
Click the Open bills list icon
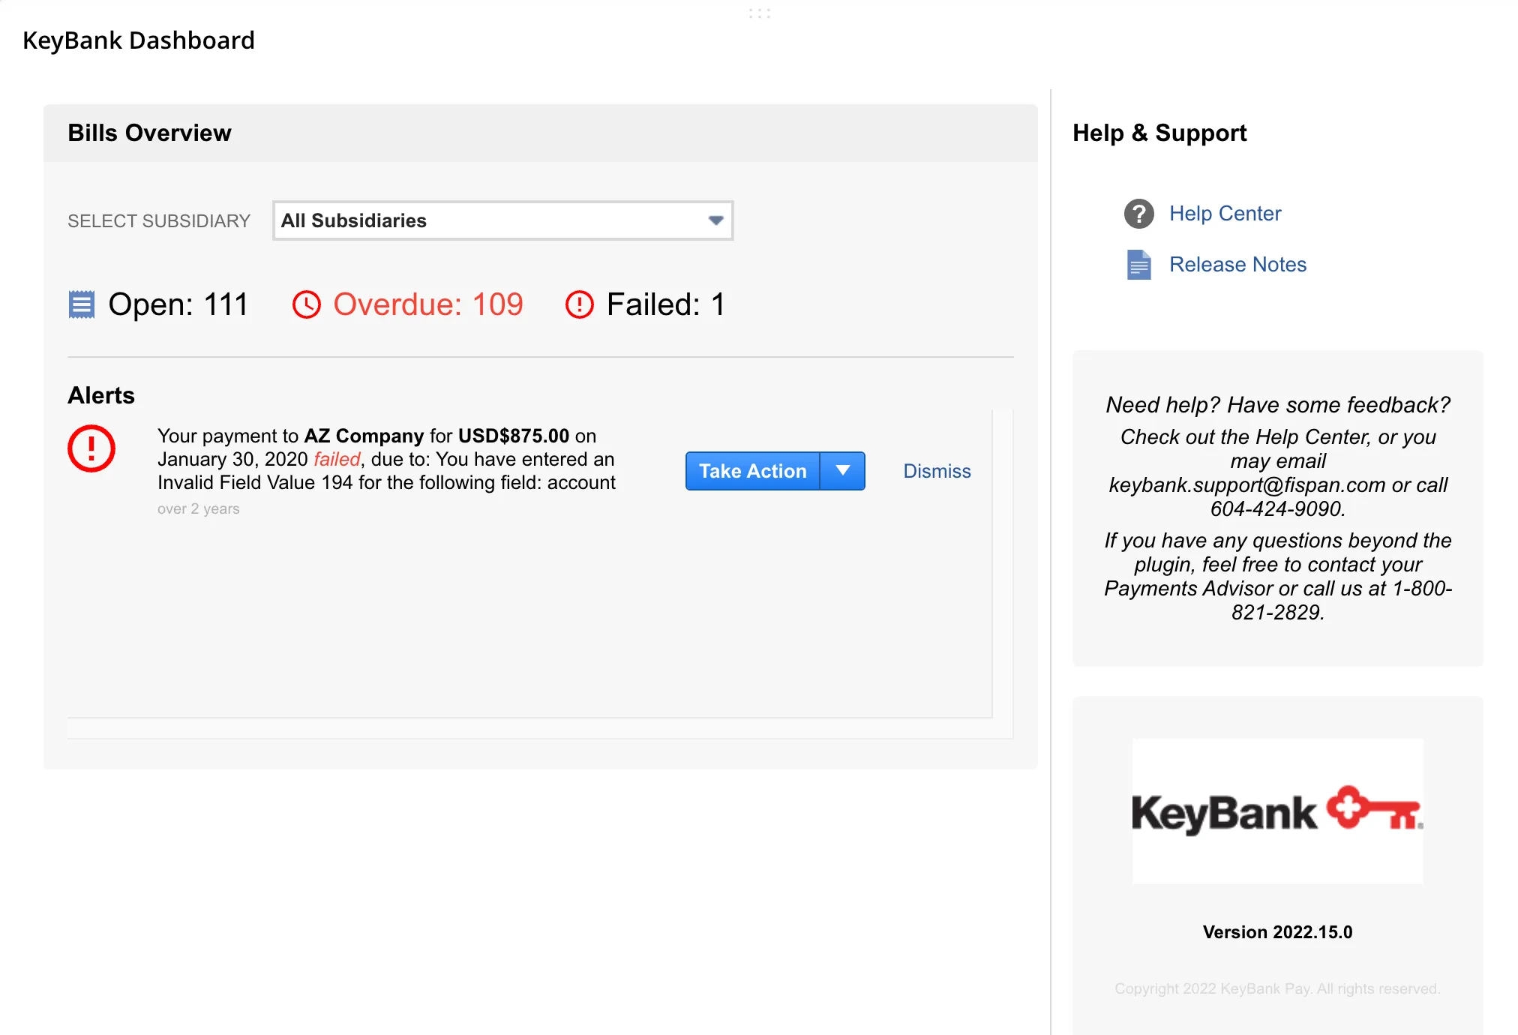click(x=82, y=304)
